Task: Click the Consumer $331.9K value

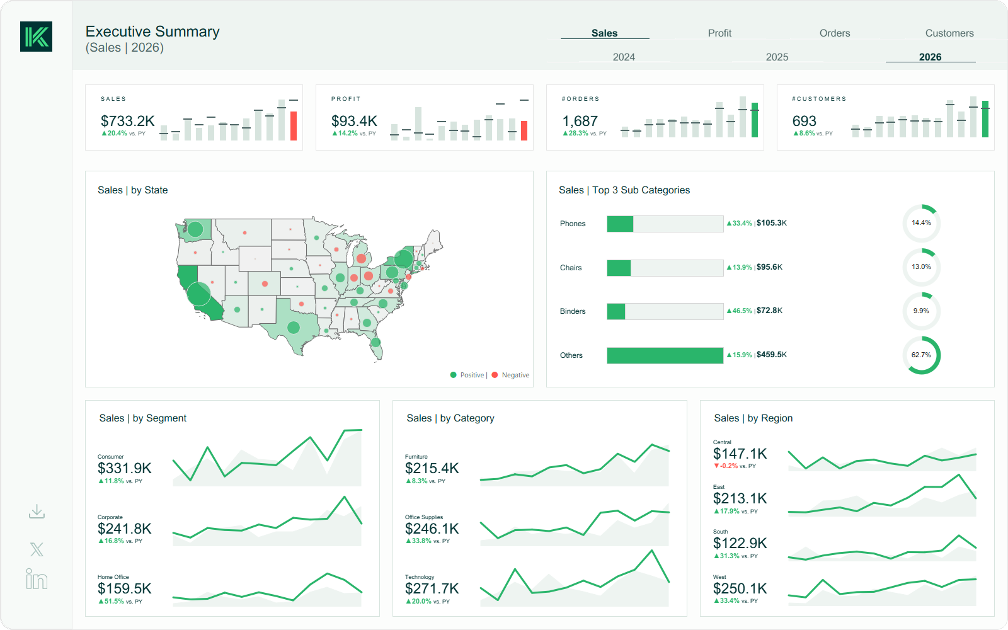Action: (125, 468)
